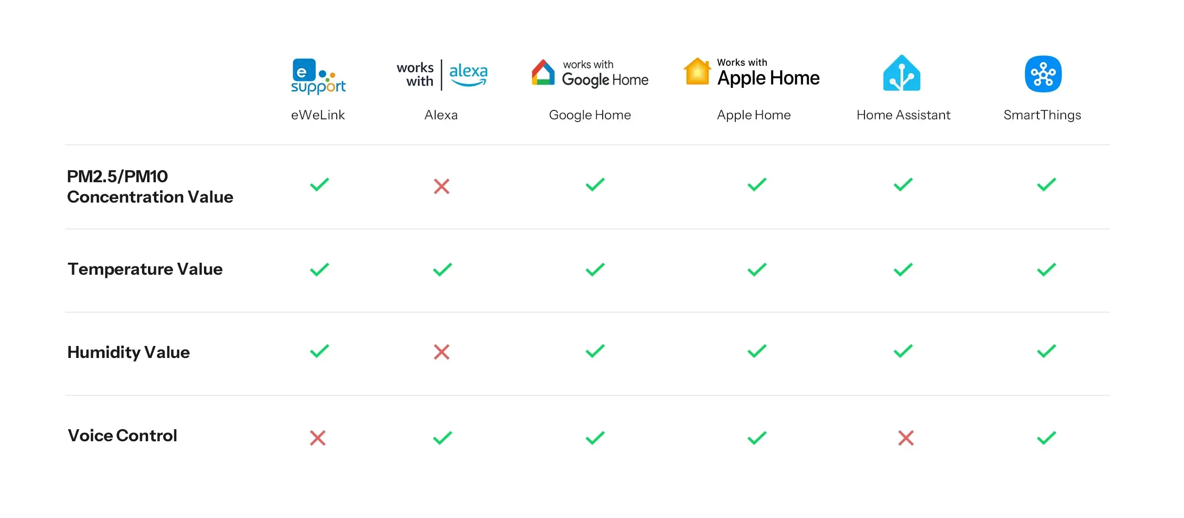Screen dimensions: 1184x518
Task: Click the green check for SmartThings Voice Control
Action: (x=1046, y=438)
